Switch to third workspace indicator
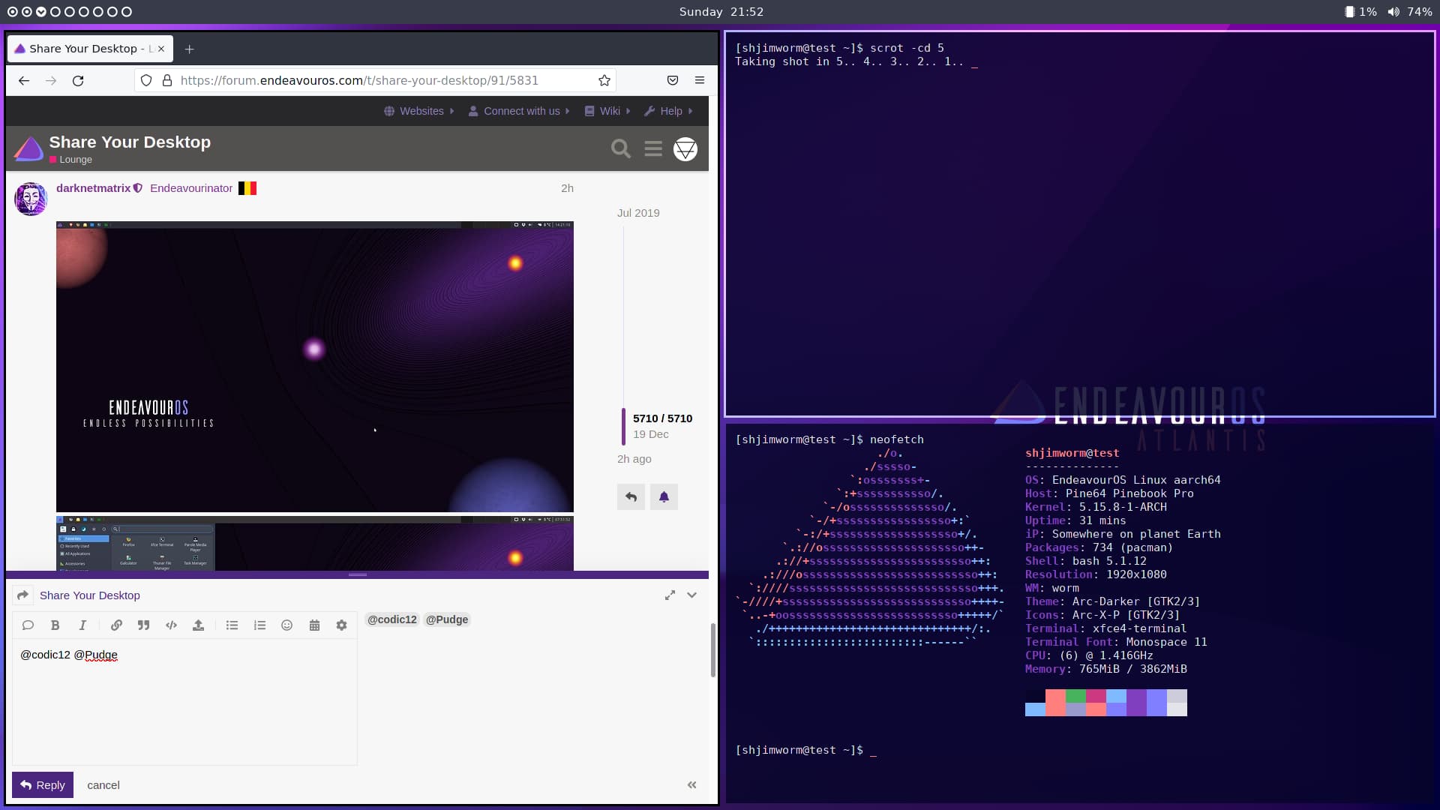 [x=40, y=12]
